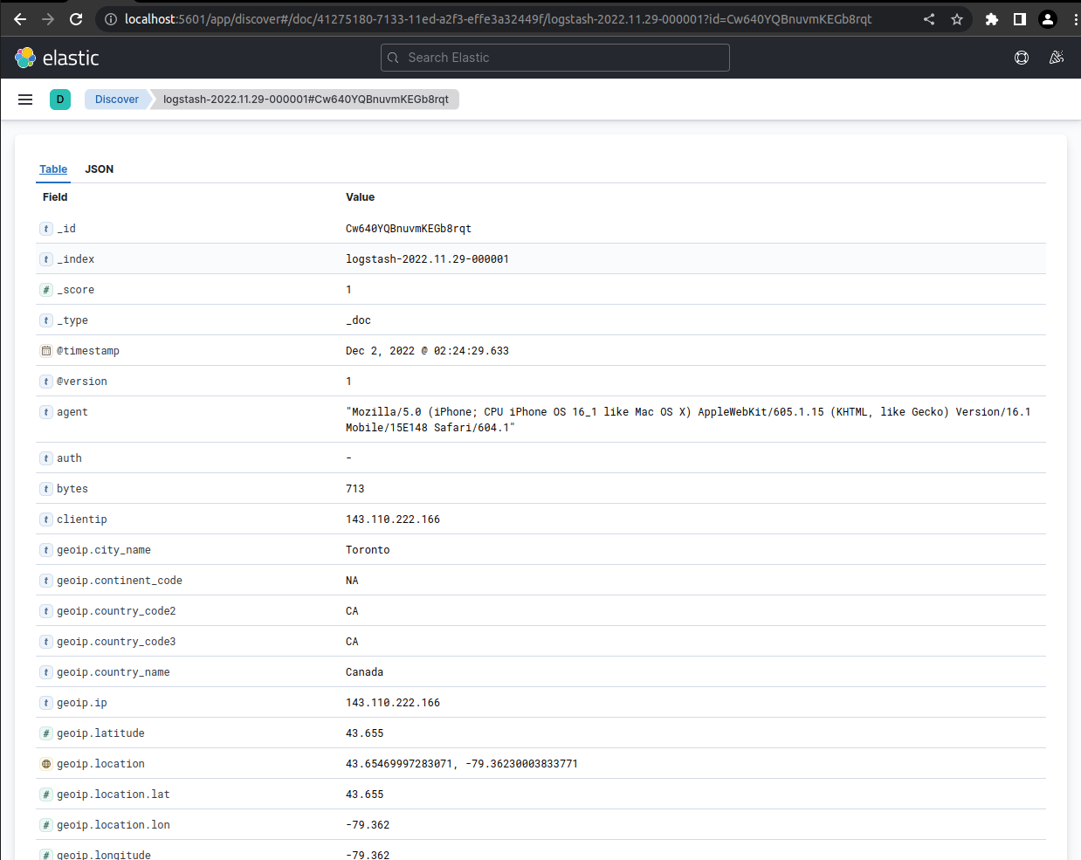Toggle the bookmark star in the address bar

click(956, 18)
